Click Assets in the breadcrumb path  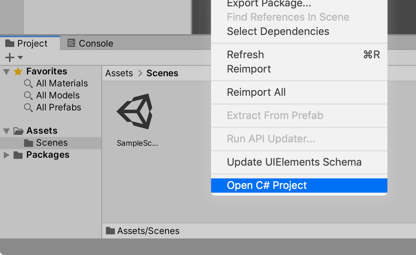119,73
